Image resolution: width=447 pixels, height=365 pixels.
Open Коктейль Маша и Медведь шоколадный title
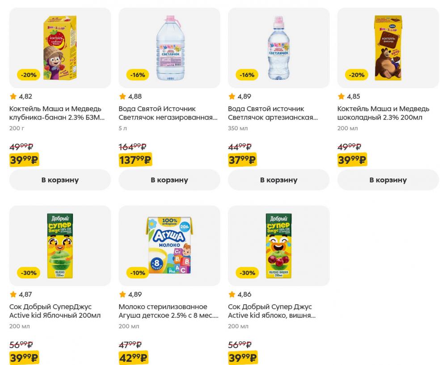click(383, 113)
